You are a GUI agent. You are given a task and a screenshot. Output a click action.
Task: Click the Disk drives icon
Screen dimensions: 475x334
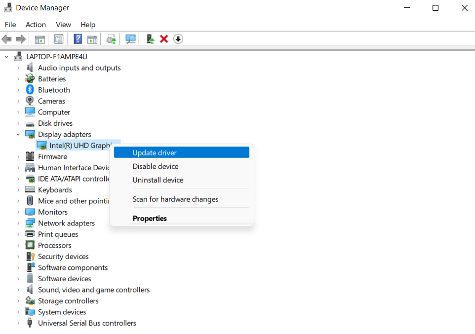(30, 124)
